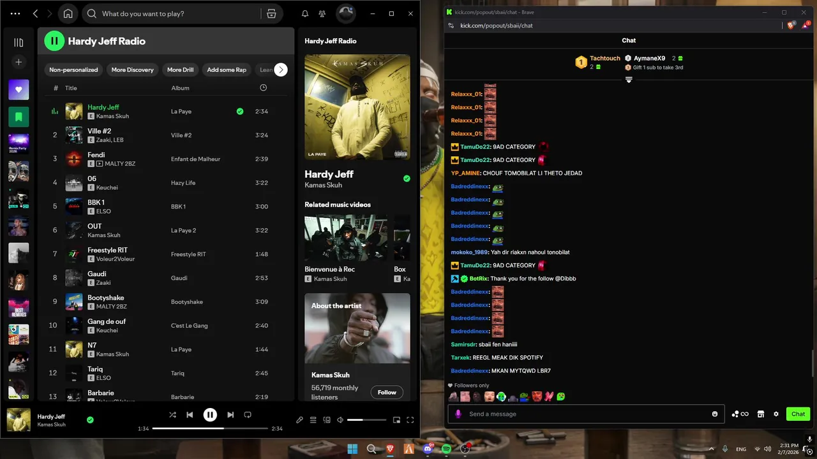Sort the track list by the Album header

[x=180, y=88]
